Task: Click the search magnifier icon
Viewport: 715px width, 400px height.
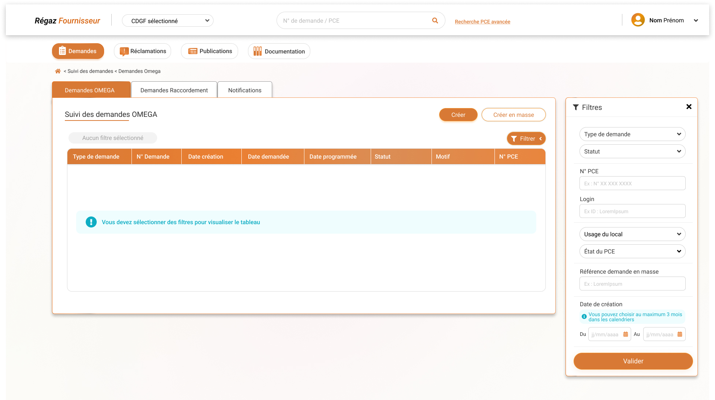Action: tap(435, 21)
